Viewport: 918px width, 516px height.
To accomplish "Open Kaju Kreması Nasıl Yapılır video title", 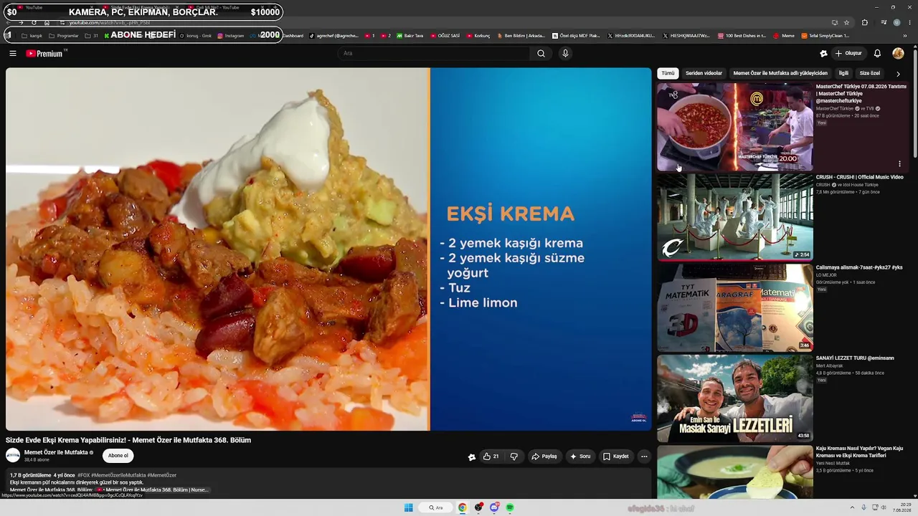I will coord(859,452).
